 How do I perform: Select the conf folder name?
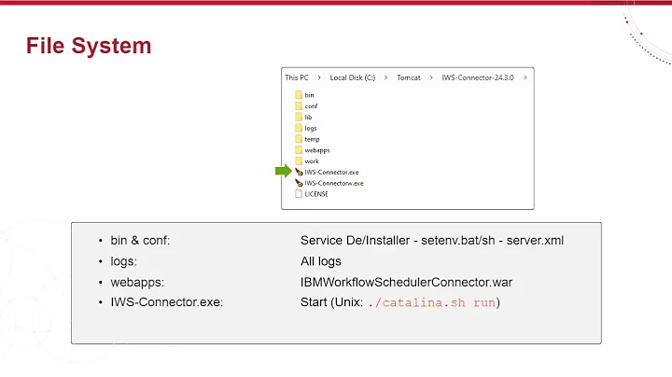pos(311,106)
